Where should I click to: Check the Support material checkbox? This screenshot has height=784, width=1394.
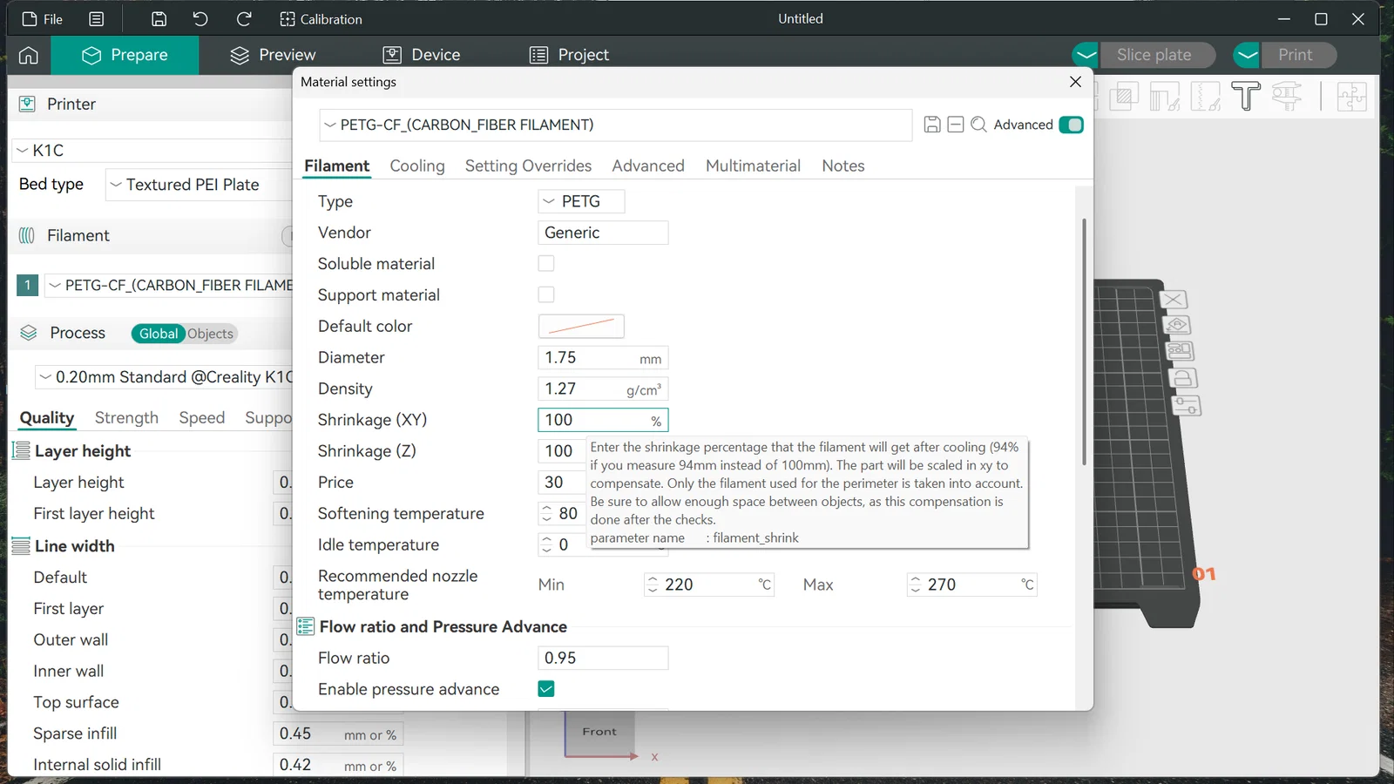[546, 294]
